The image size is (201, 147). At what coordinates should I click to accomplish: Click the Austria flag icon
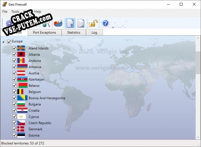(21, 73)
